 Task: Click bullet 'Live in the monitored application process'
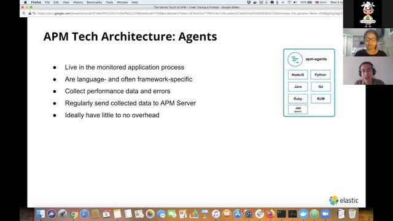(125, 67)
